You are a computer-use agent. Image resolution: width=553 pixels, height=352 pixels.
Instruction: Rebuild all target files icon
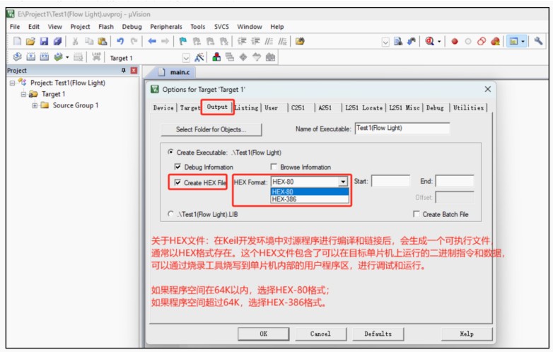[x=44, y=57]
